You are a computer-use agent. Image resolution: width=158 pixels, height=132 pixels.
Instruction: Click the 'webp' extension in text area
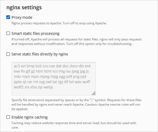pos(48,87)
